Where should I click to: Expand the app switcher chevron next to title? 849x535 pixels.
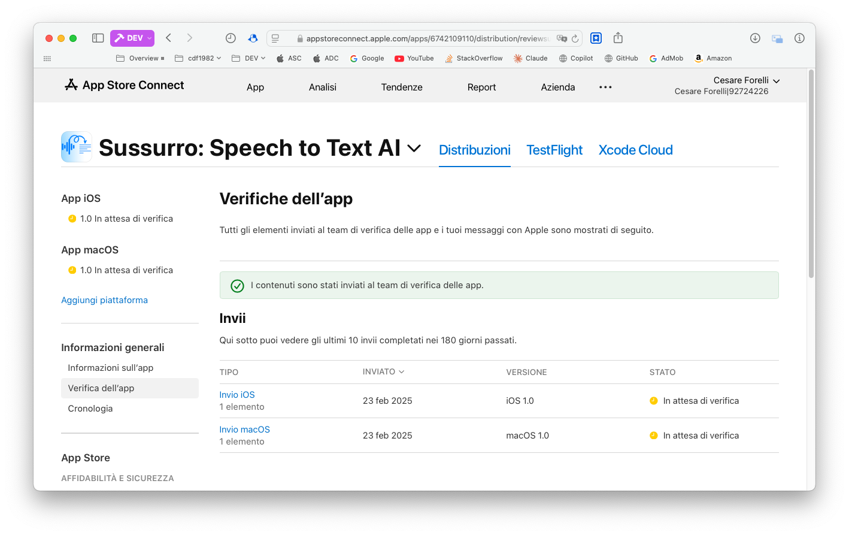pyautogui.click(x=414, y=149)
